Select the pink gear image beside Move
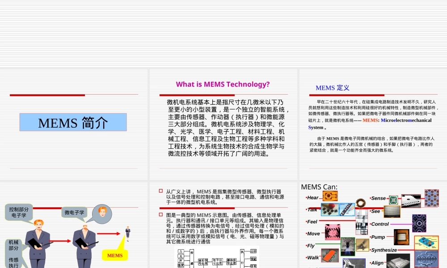Viewport: 447px width, 268px height. (x=333, y=232)
